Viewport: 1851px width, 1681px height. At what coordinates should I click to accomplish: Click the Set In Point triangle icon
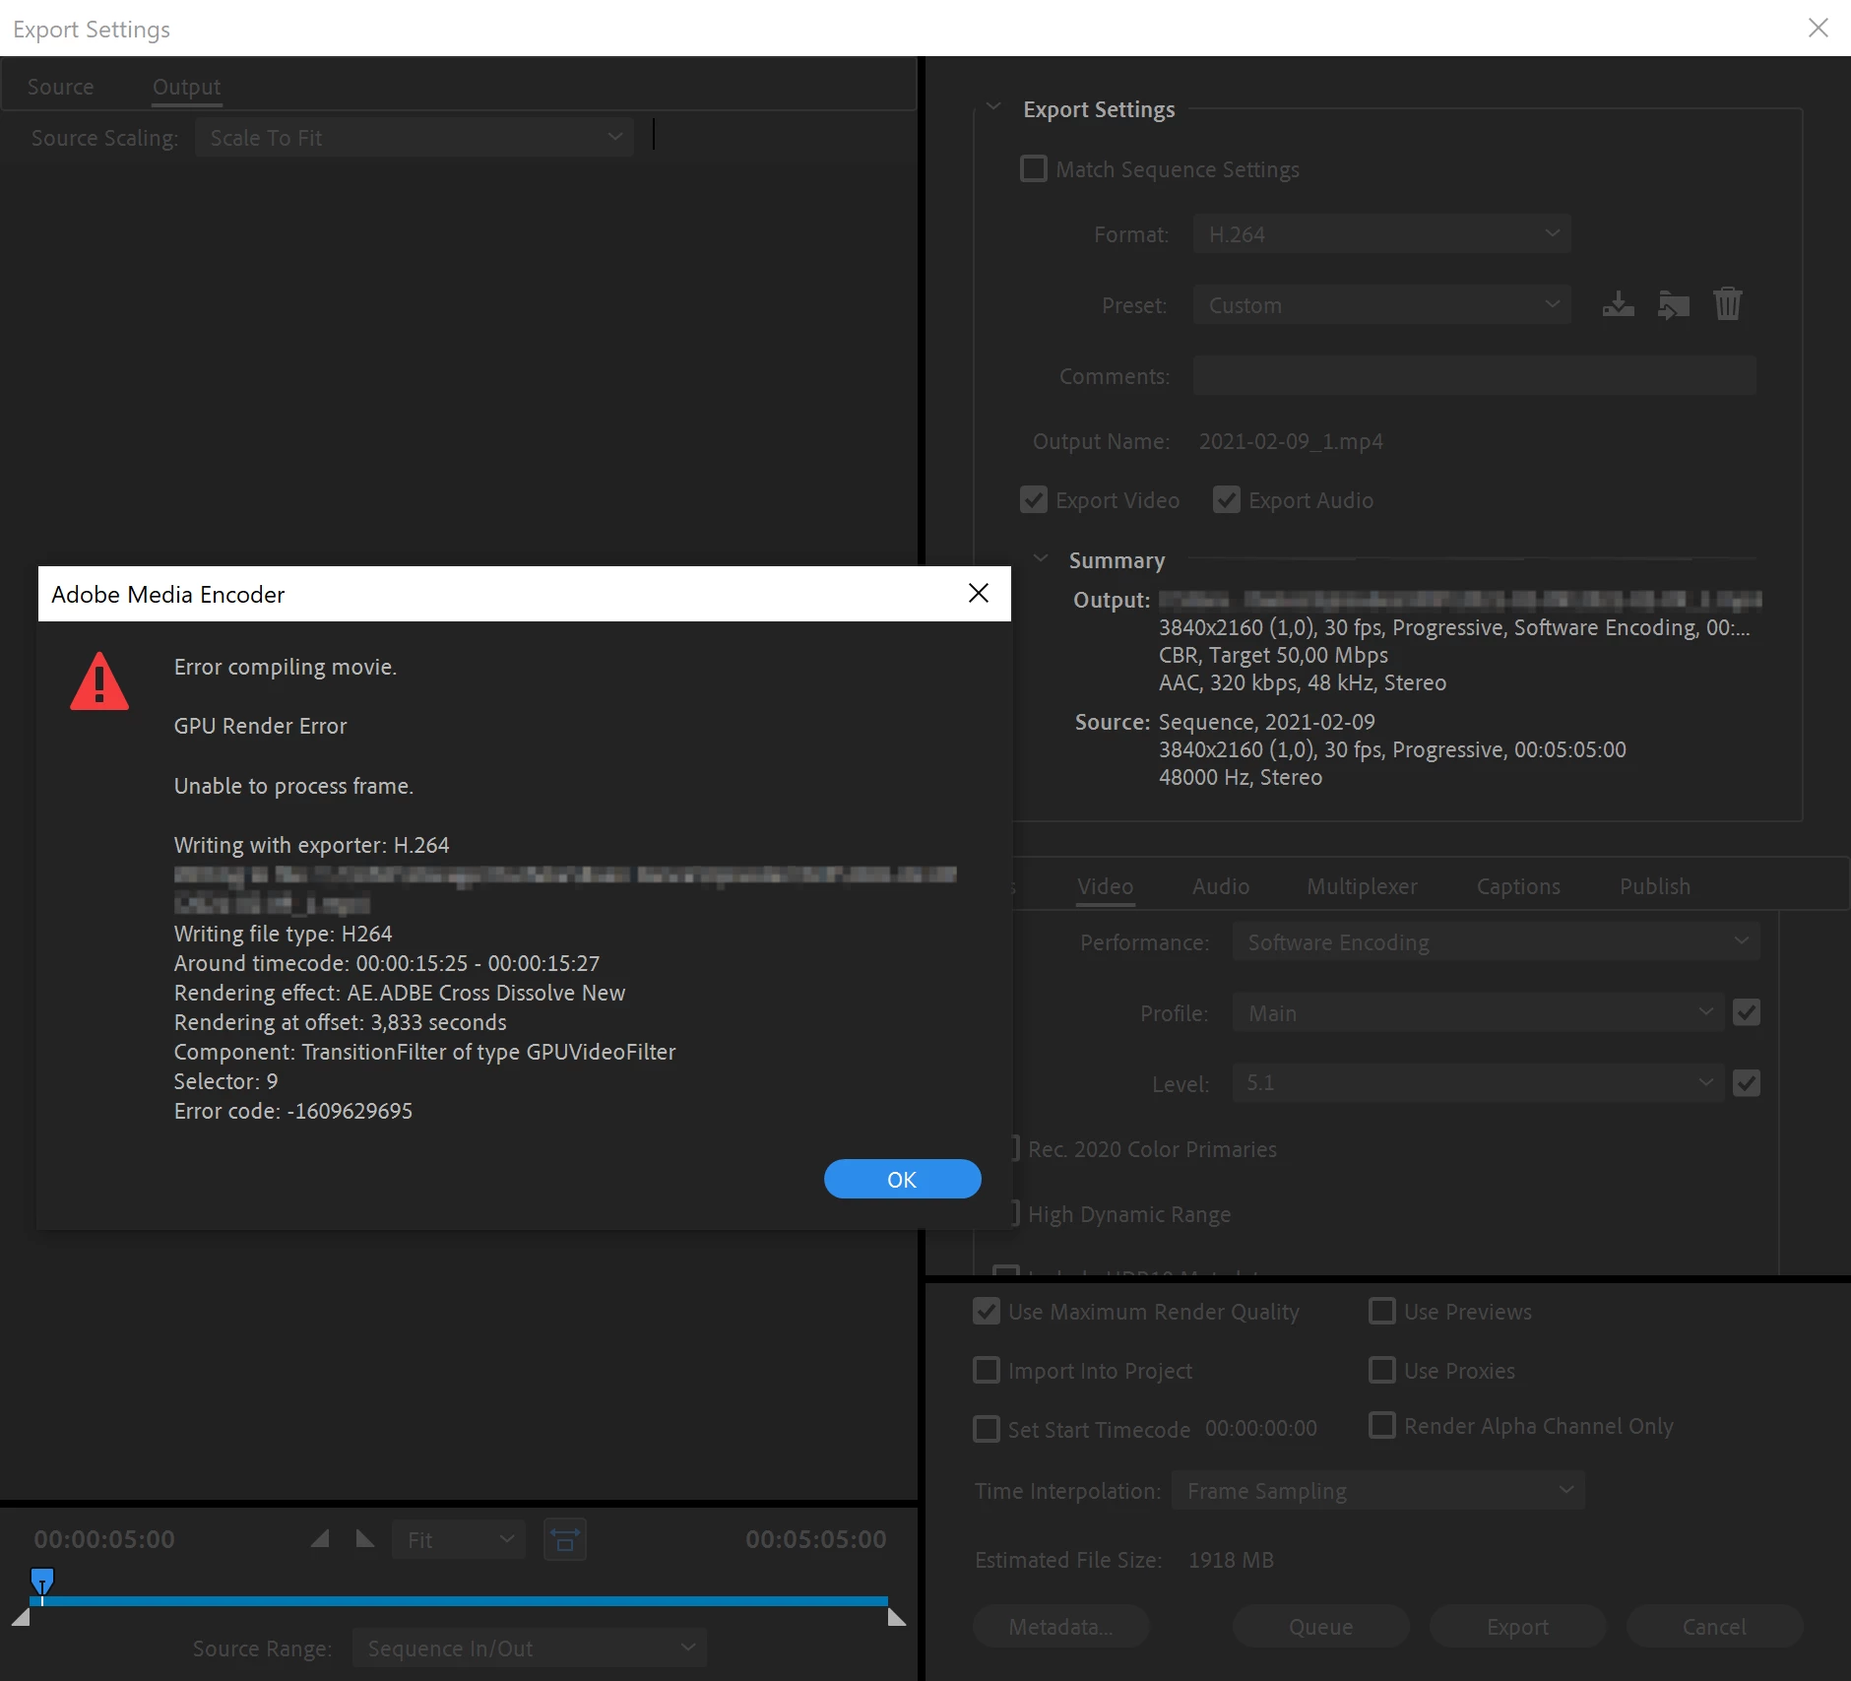[320, 1539]
